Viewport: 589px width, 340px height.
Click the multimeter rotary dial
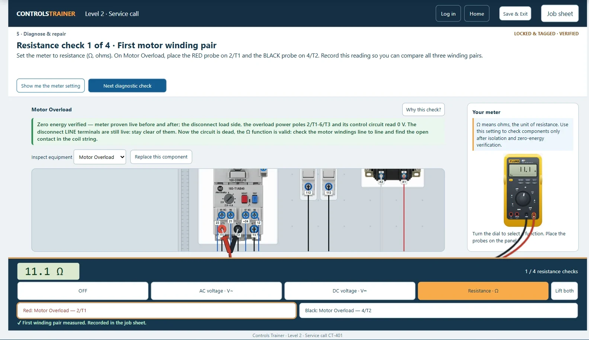click(523, 199)
